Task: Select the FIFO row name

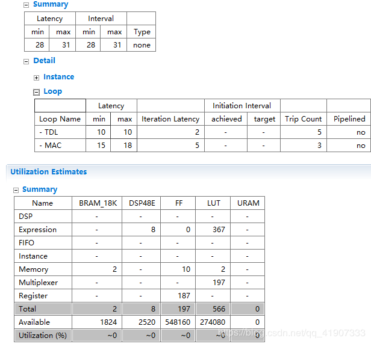Action: pos(43,242)
